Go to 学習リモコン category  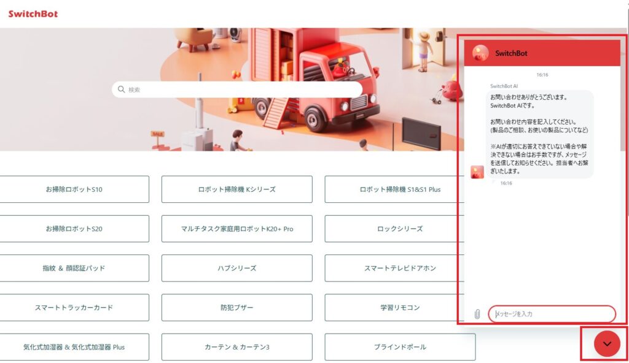click(x=394, y=307)
